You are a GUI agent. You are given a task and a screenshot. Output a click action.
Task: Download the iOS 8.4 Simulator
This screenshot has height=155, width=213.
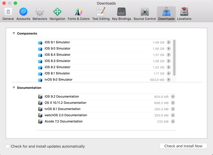(169, 55)
